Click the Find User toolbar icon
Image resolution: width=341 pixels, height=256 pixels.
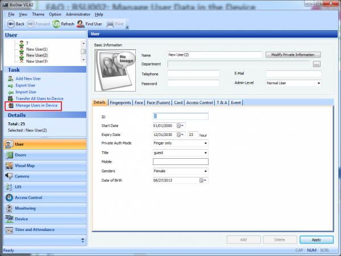[81, 24]
